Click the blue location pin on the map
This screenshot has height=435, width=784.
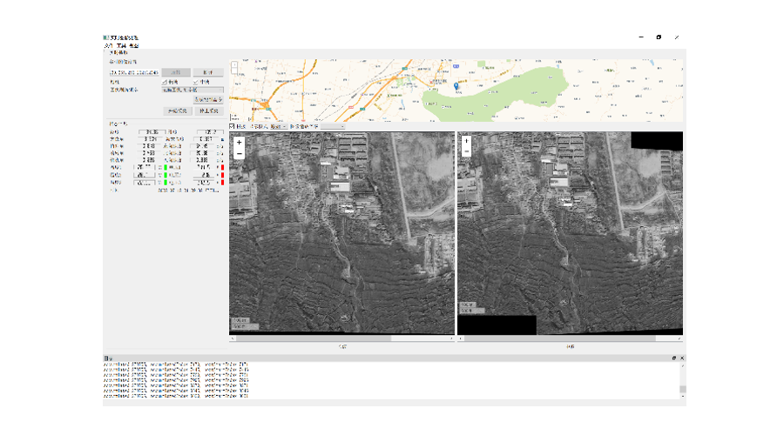pos(457,85)
